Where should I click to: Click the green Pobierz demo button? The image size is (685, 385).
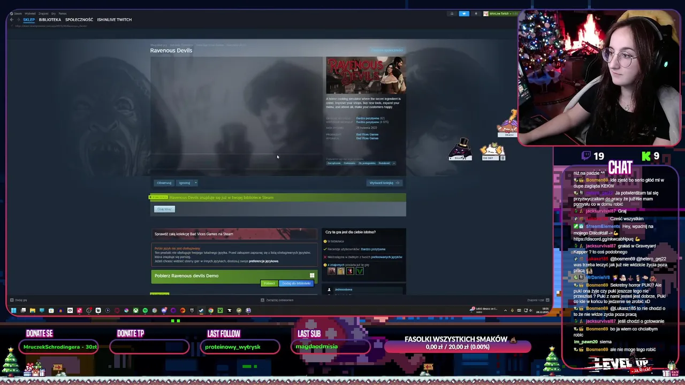pyautogui.click(x=269, y=283)
